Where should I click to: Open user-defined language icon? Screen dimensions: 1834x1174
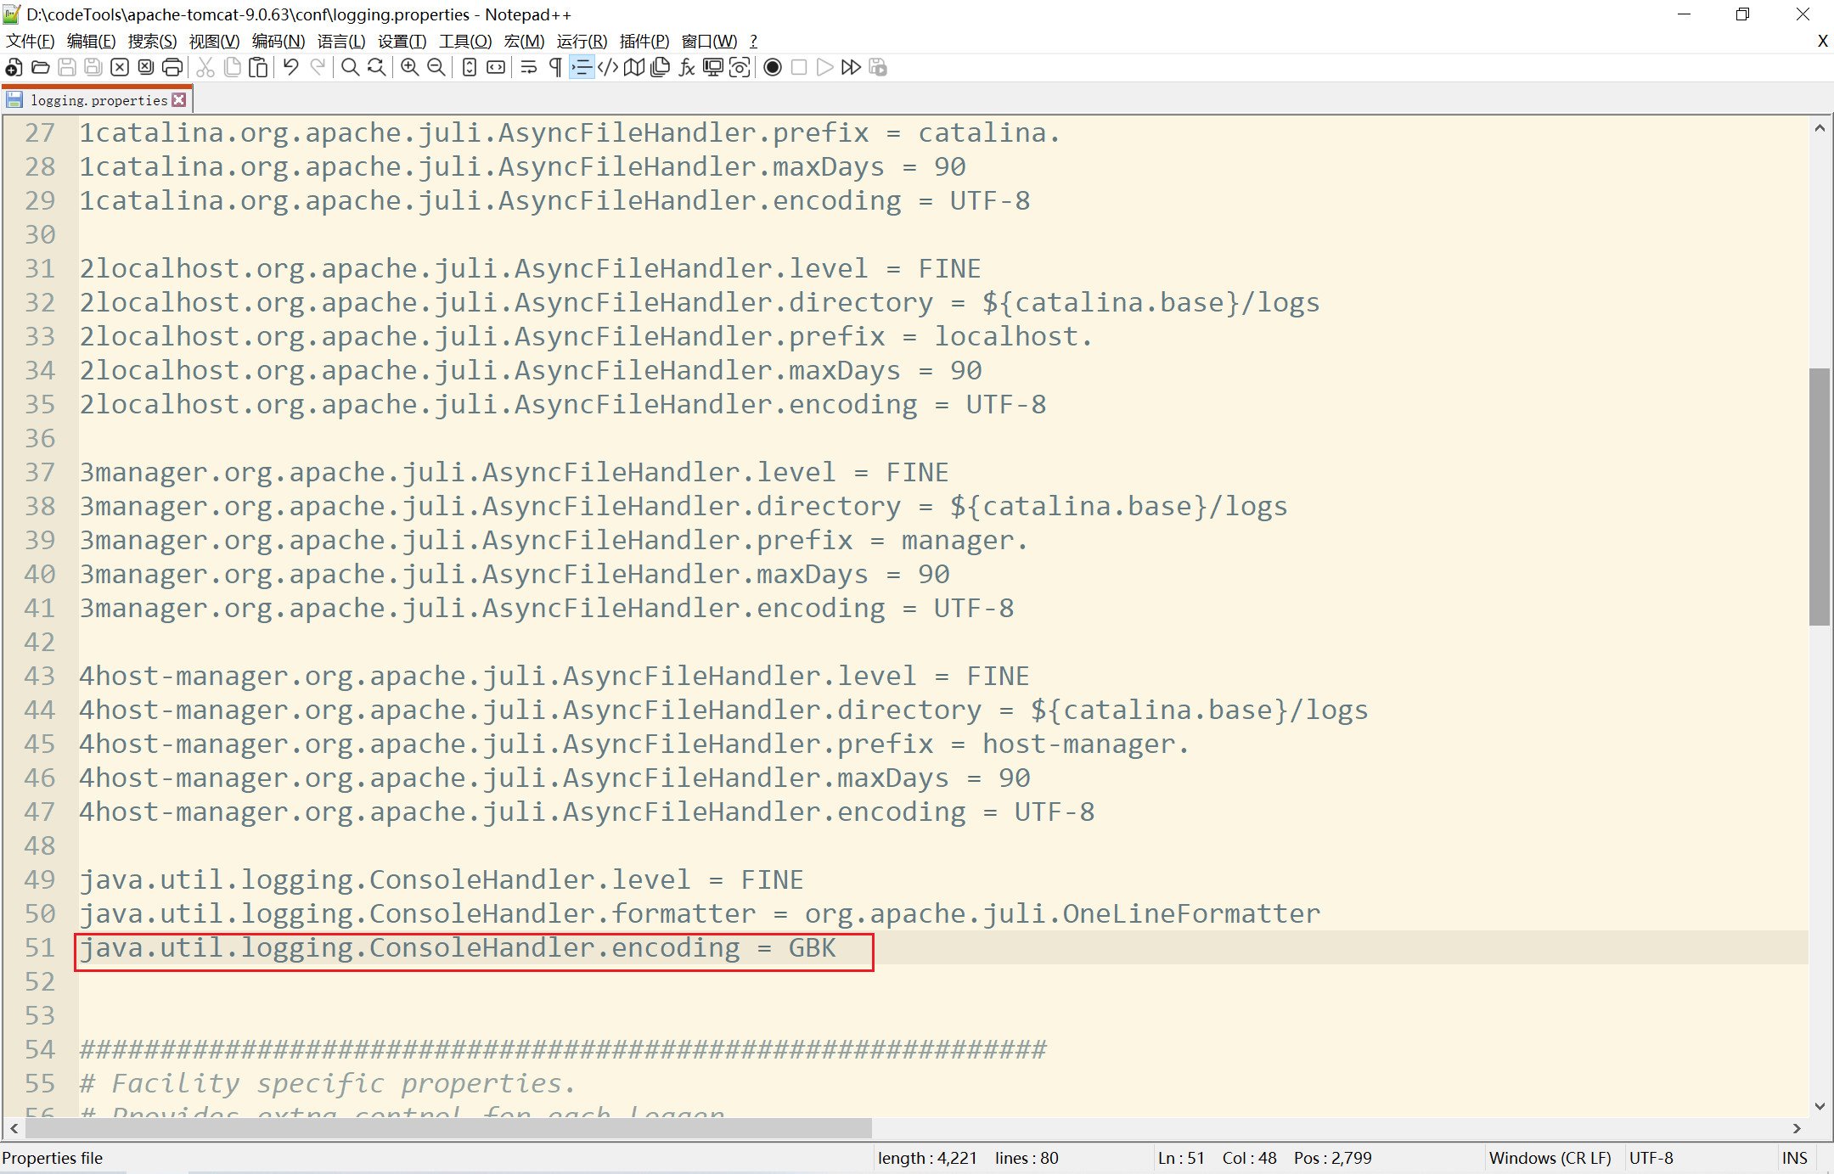click(x=608, y=68)
